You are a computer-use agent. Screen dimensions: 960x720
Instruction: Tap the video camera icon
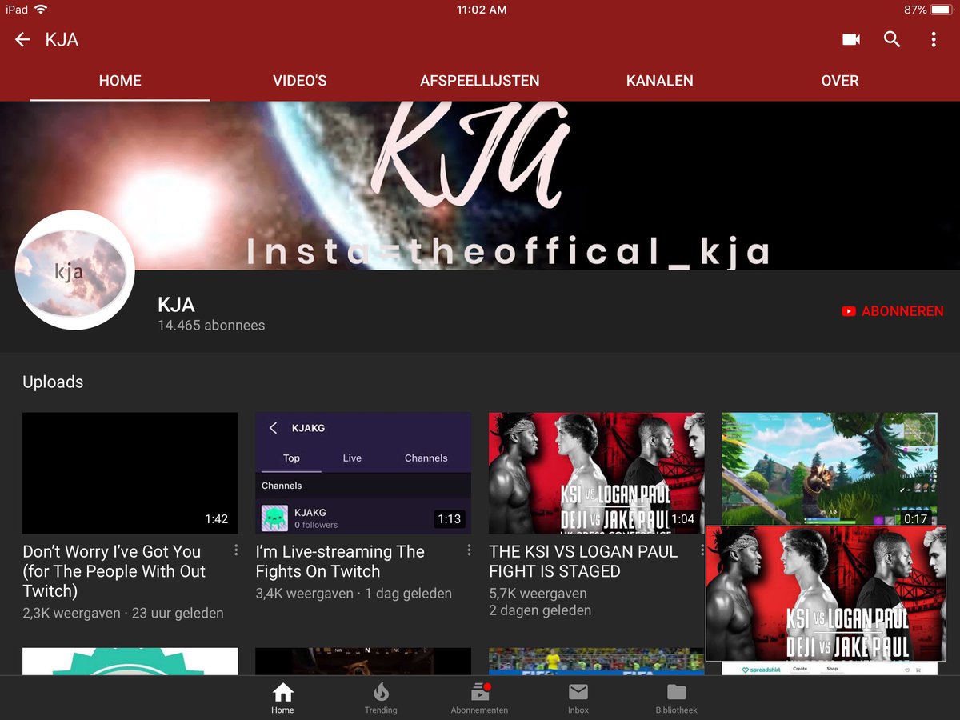(x=851, y=39)
